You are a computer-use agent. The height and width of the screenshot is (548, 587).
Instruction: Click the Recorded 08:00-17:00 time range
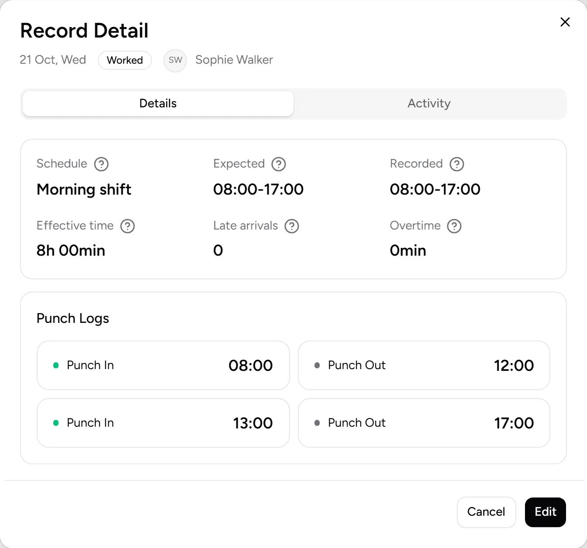coord(435,189)
